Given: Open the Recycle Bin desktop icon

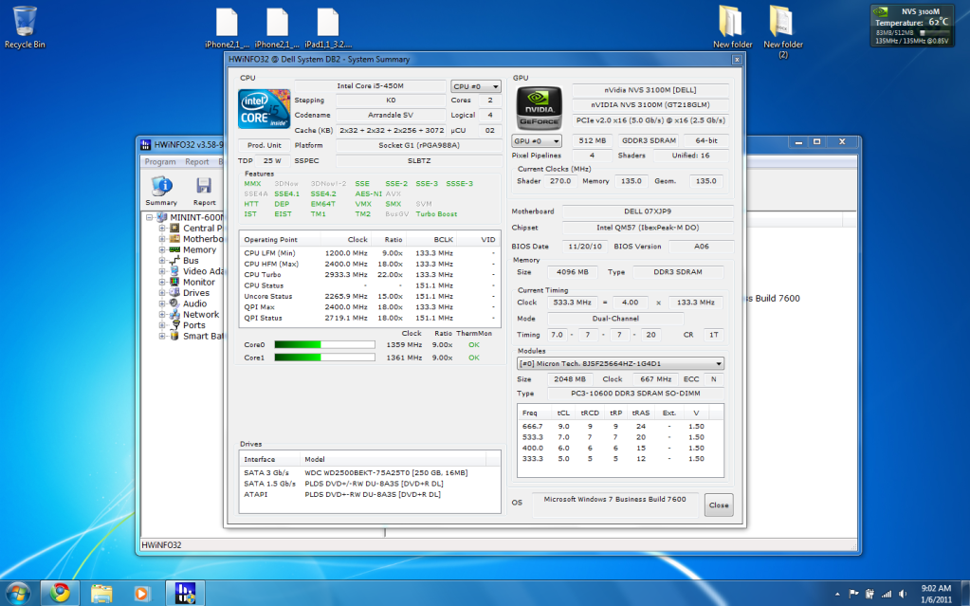Looking at the screenshot, I should 24,28.
